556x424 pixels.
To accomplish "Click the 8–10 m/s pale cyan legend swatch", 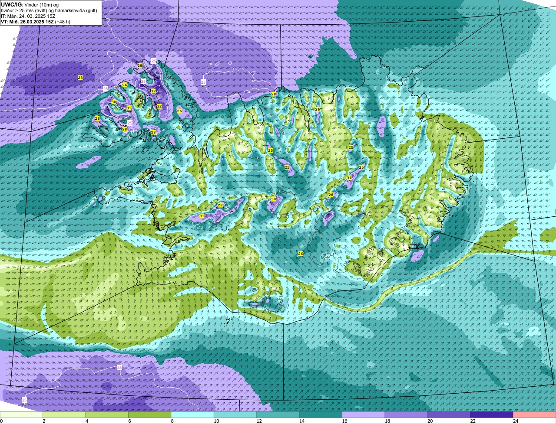I will (193, 415).
